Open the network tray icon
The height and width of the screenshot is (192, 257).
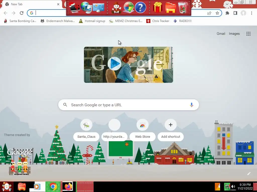[x=227, y=187]
